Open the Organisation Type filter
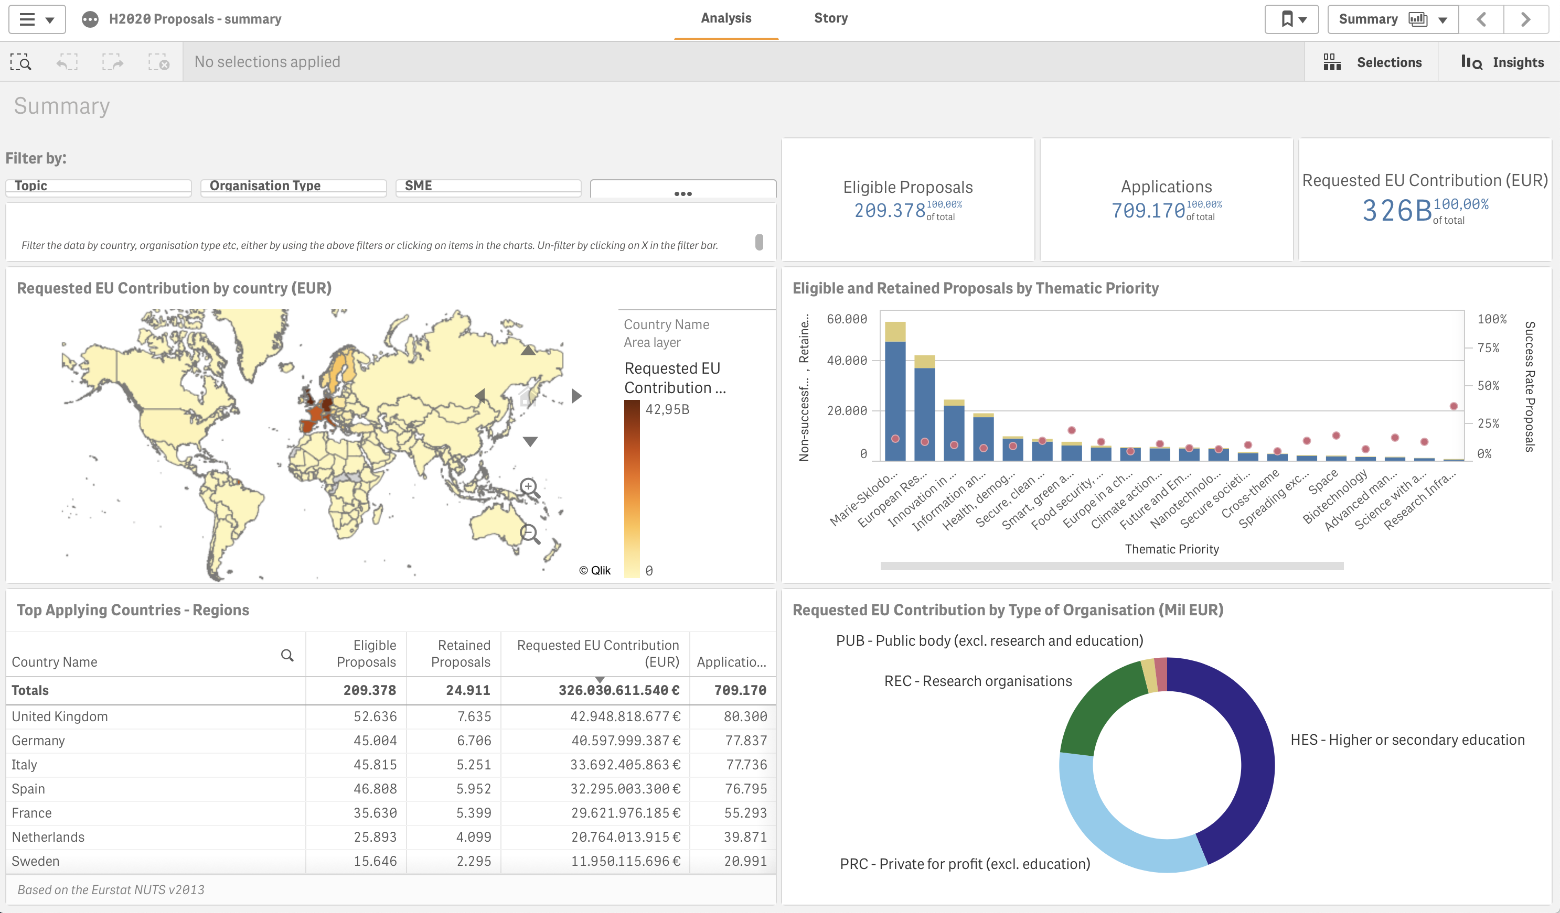Screen dimensions: 1560x913 click(x=293, y=186)
